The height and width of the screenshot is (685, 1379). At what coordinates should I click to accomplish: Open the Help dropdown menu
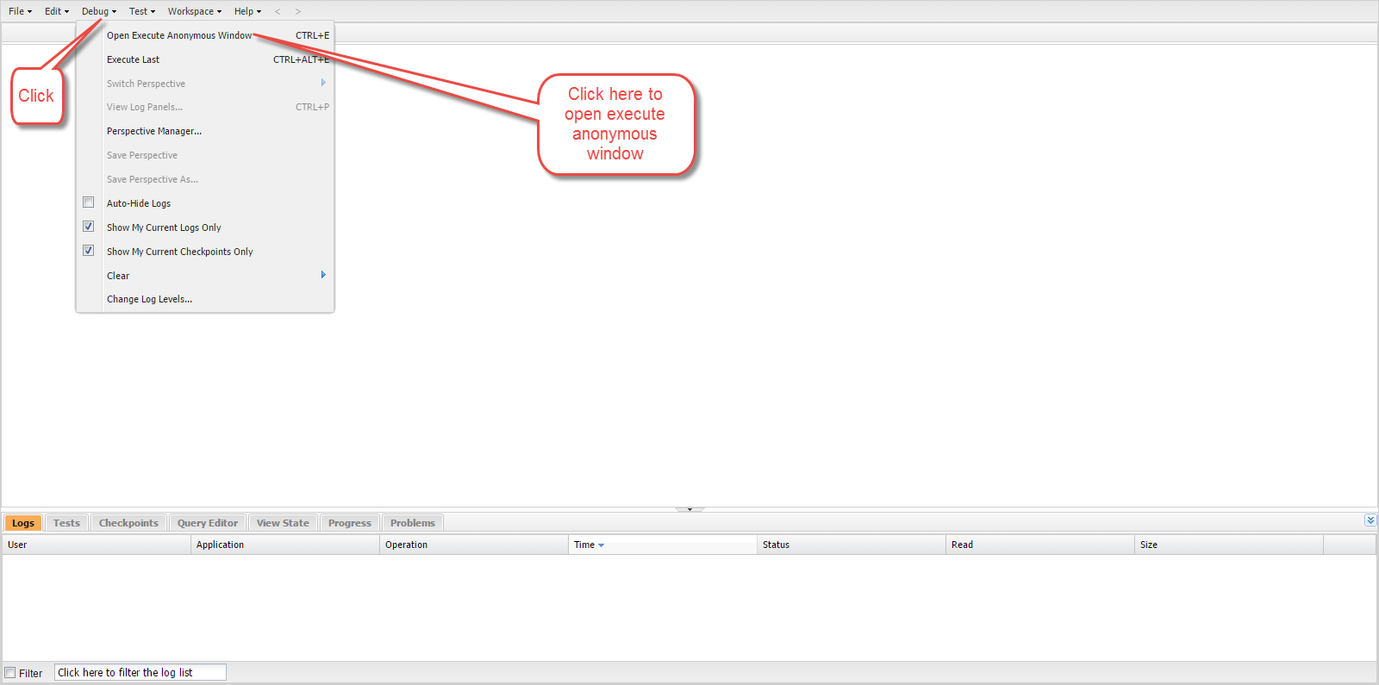pos(247,11)
